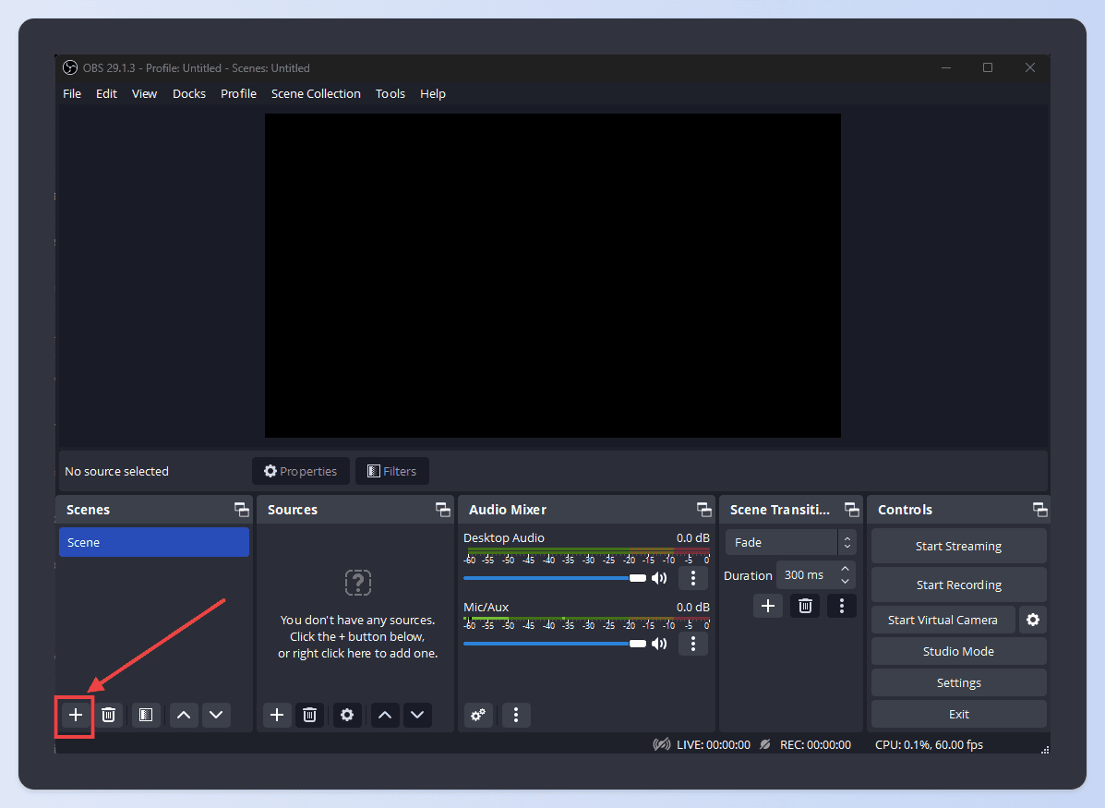Open Desktop Audio three-dot options menu
This screenshot has height=808, width=1105.
point(693,578)
